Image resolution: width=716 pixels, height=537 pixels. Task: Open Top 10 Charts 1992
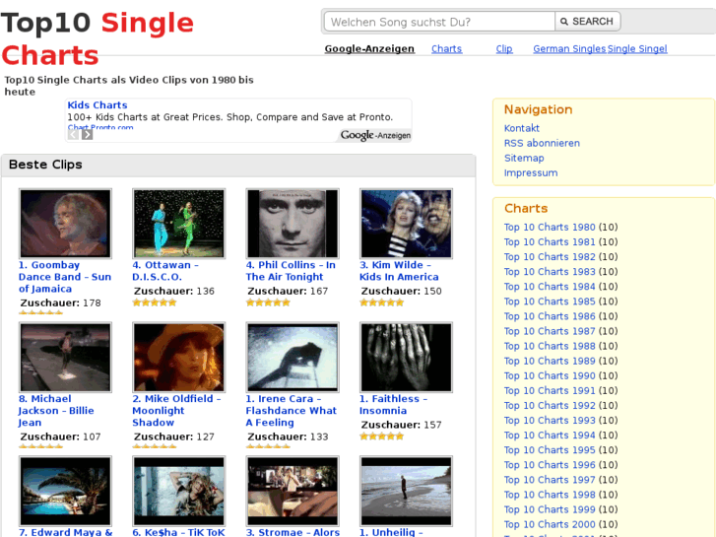point(550,405)
